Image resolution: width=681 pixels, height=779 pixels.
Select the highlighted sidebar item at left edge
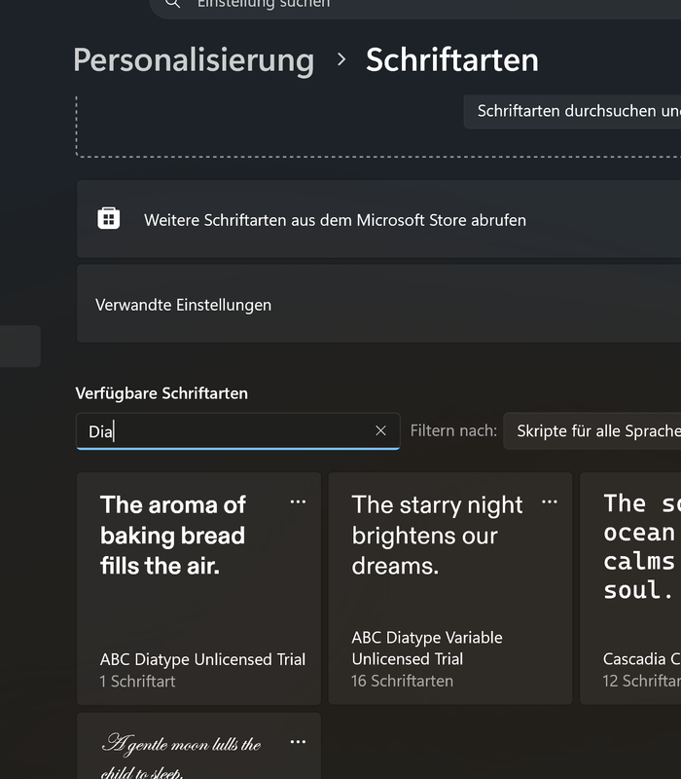(19, 347)
